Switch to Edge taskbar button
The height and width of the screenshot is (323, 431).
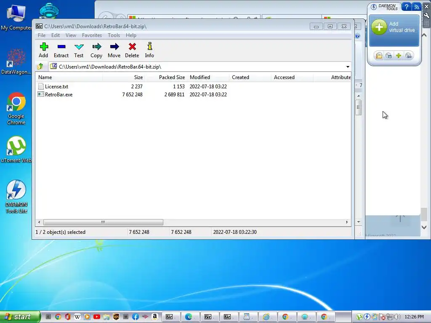(190, 317)
